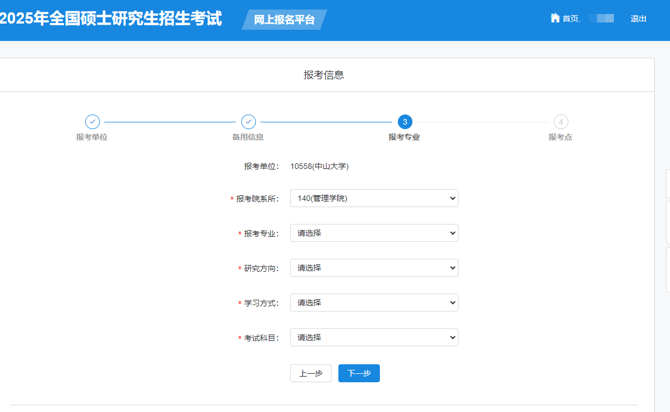670x412 pixels.
Task: Click the 网上报名平台 badge
Action: click(284, 20)
